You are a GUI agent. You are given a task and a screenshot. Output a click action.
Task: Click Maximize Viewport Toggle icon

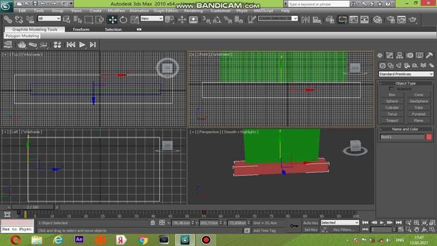(432, 230)
